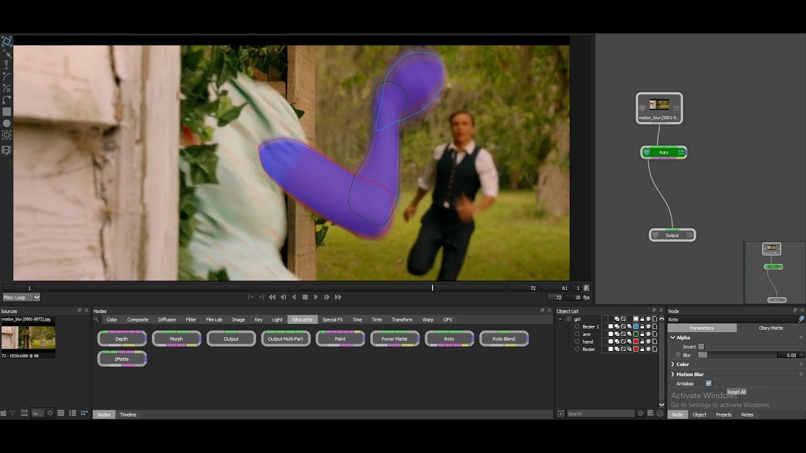Switch to the Timeline tab
The image size is (806, 453).
(128, 415)
